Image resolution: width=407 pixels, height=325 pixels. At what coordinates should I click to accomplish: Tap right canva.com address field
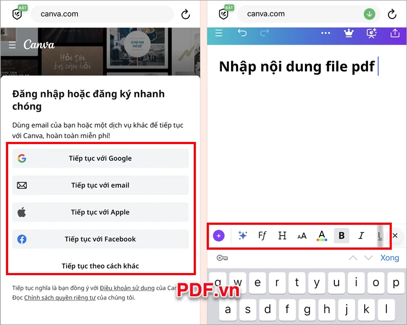309,14
